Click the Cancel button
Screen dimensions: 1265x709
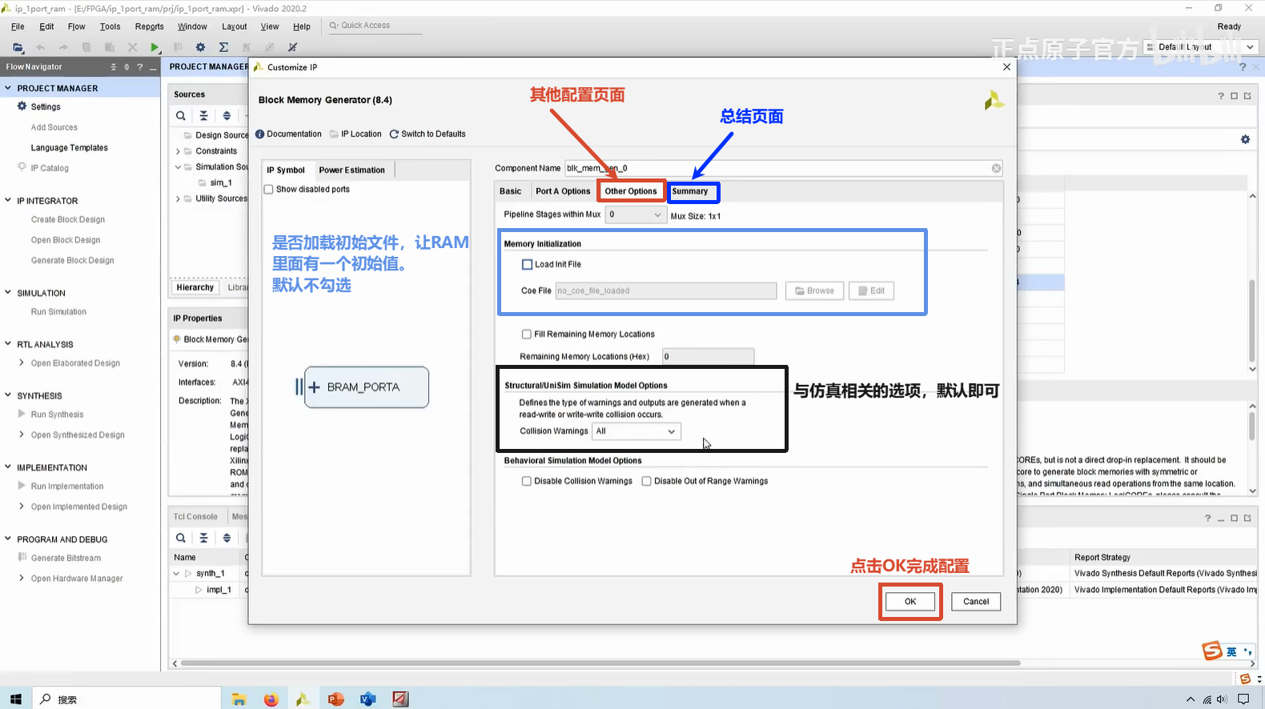[x=976, y=602]
